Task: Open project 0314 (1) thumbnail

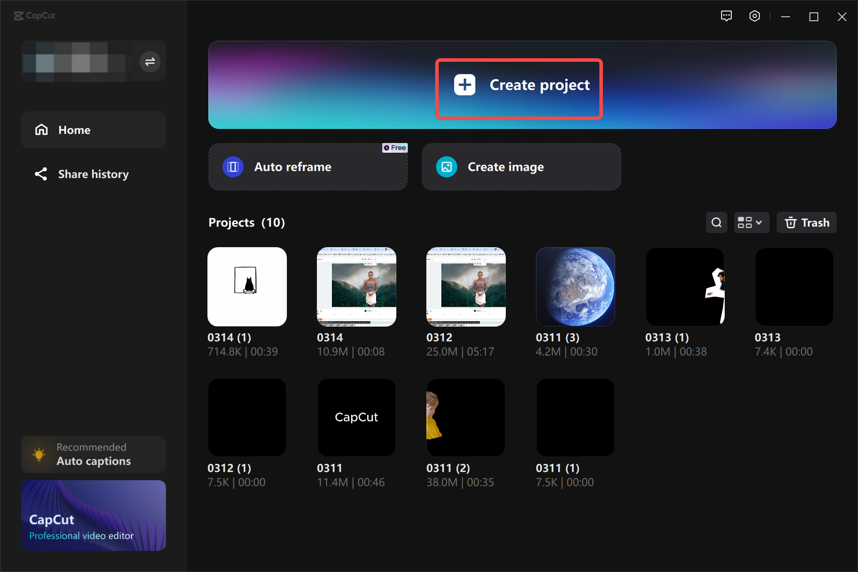Action: click(247, 287)
